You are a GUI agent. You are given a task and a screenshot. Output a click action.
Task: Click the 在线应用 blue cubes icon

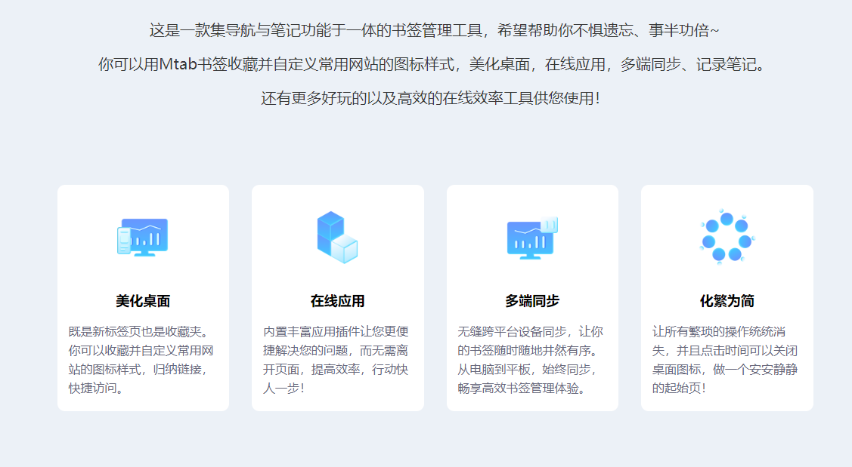[339, 238]
